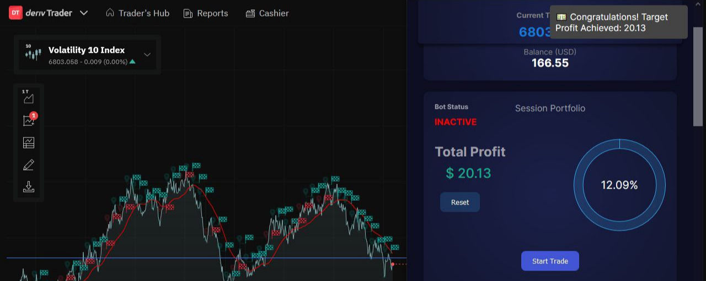Click the Target Profit Achieved notification

pos(618,23)
